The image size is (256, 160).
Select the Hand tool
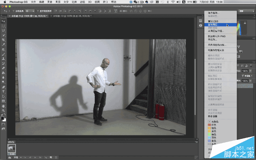(3, 106)
